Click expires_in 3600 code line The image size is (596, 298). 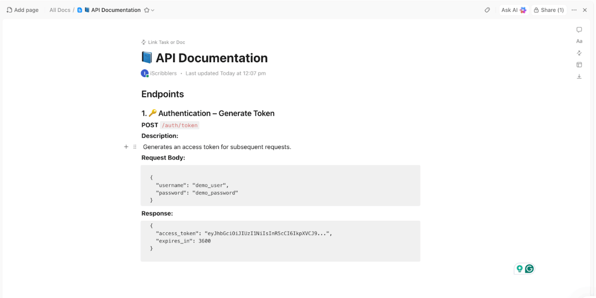[183, 241]
